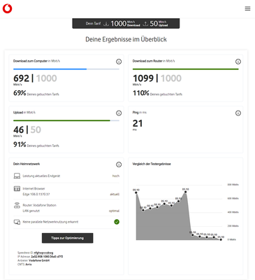This screenshot has width=255, height=280.
Task: Select the highest peak point on the chart
Action: click(185, 192)
